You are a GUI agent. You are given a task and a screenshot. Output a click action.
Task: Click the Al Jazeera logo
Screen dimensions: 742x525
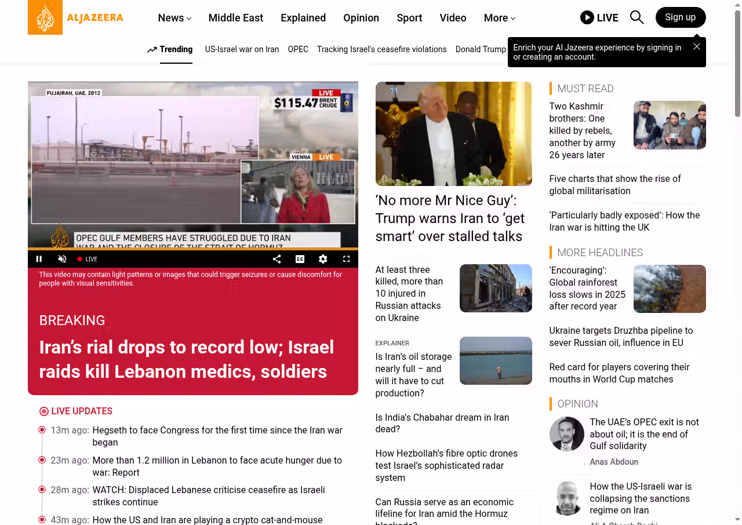(75, 17)
